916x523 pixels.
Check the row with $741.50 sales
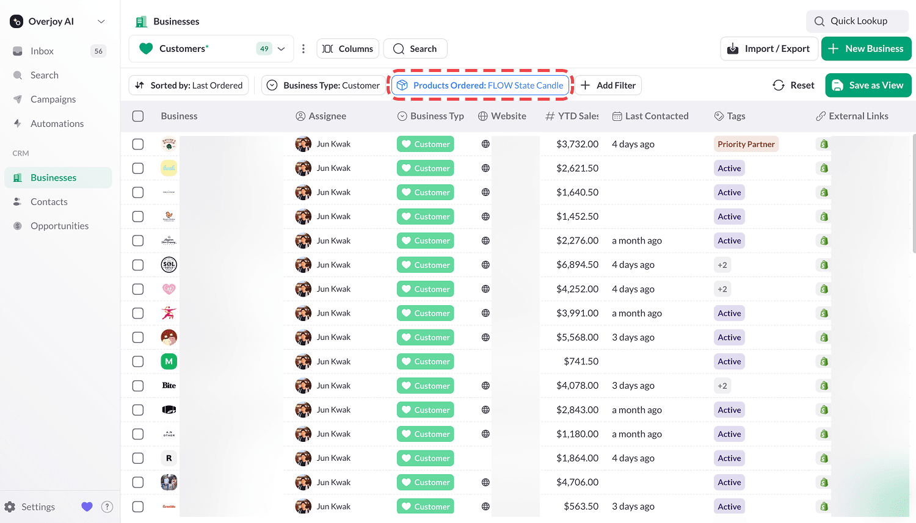(138, 361)
